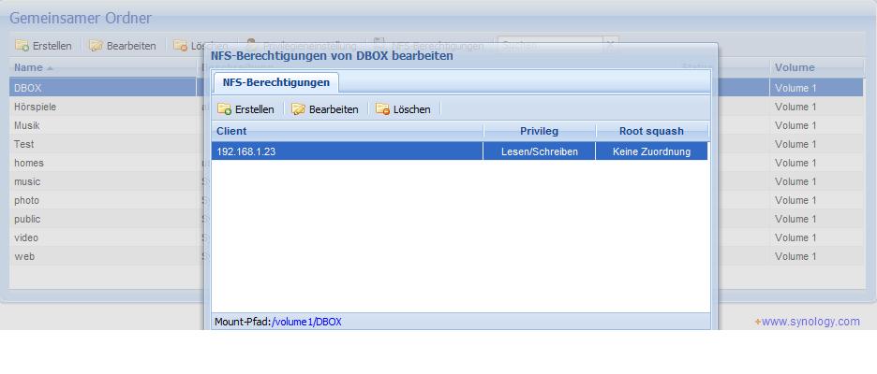
Task: Click the /volume1/DBOX mount path
Action: click(307, 322)
